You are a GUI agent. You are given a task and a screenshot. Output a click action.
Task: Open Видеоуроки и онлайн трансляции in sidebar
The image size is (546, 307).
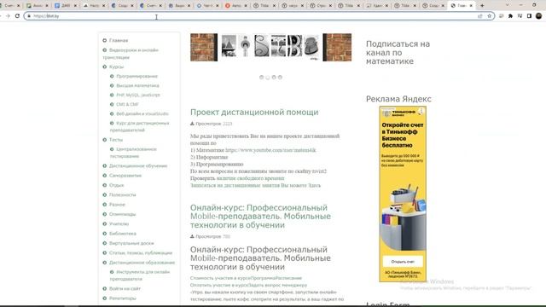tap(131, 54)
